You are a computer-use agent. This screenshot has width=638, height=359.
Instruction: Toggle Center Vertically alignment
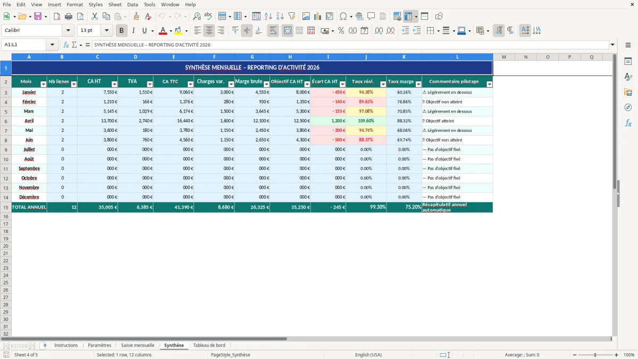[247, 31]
